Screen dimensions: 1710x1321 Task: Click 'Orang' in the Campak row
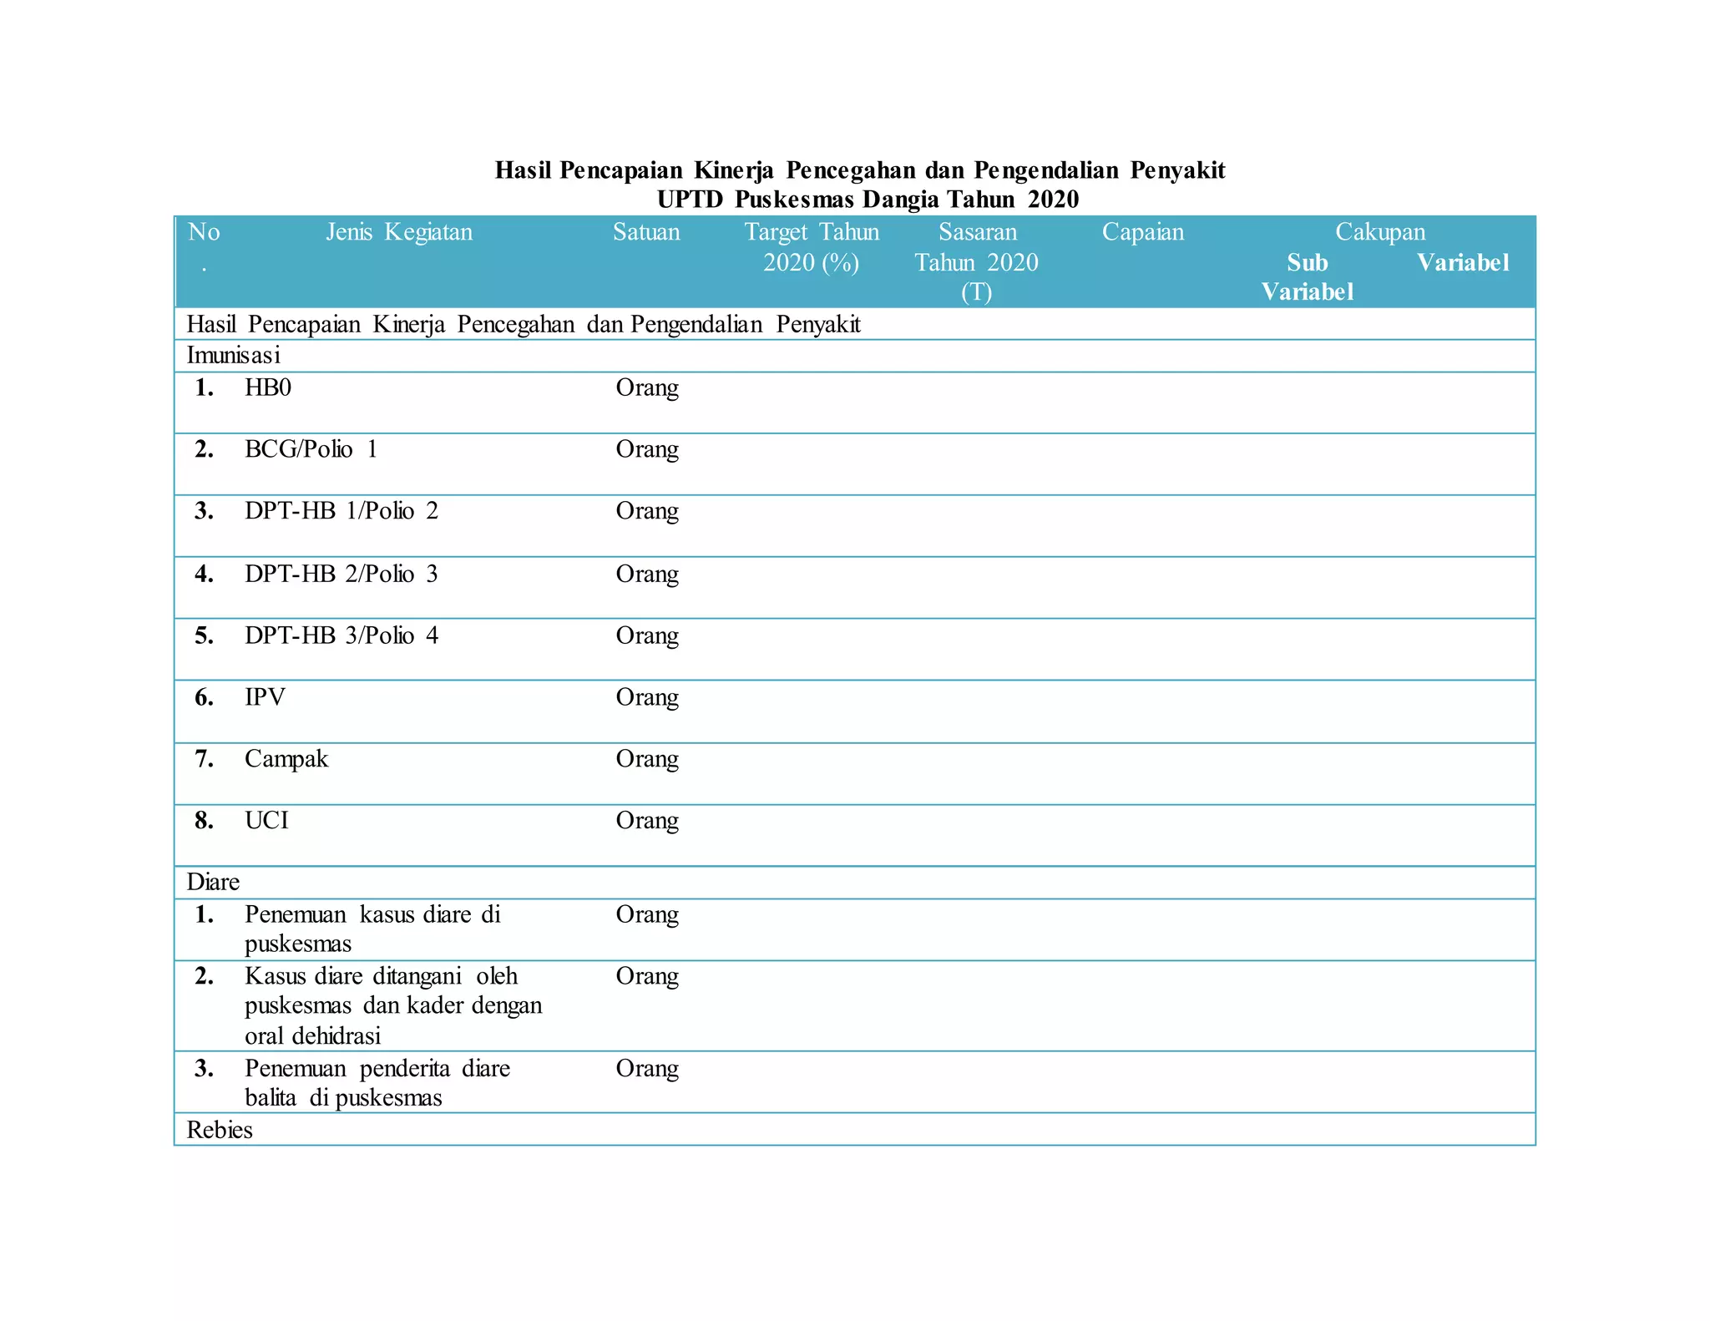pos(647,760)
